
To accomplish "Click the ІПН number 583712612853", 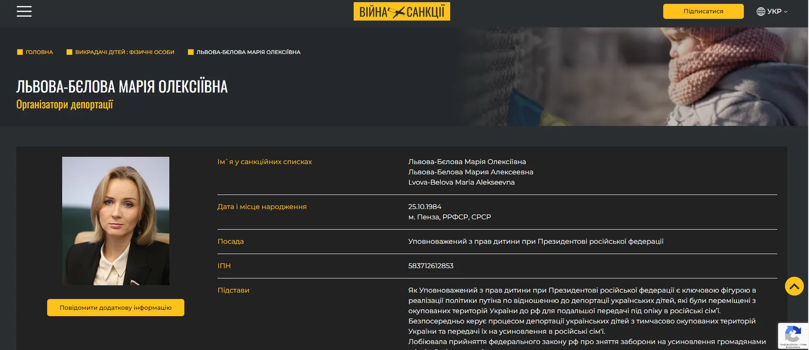I will 430,266.
